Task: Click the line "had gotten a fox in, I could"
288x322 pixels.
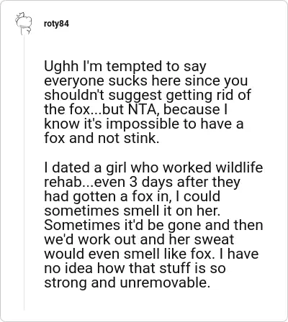Action: click(x=132, y=196)
